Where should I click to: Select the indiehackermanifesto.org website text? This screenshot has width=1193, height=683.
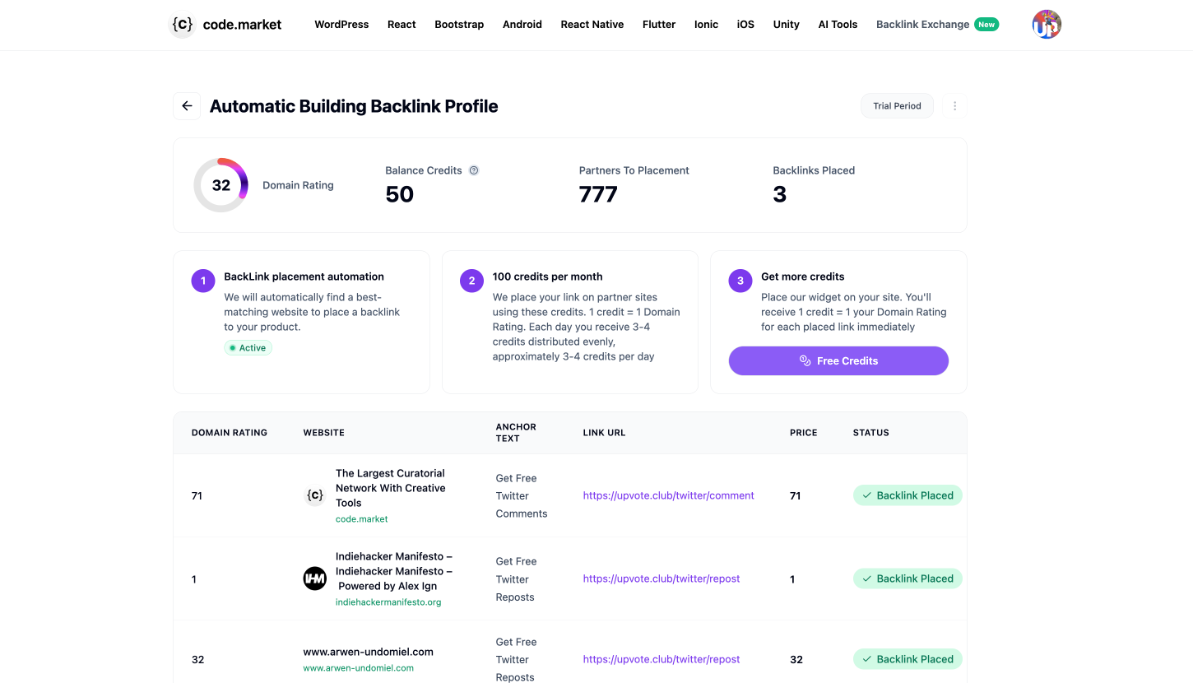[388, 602]
